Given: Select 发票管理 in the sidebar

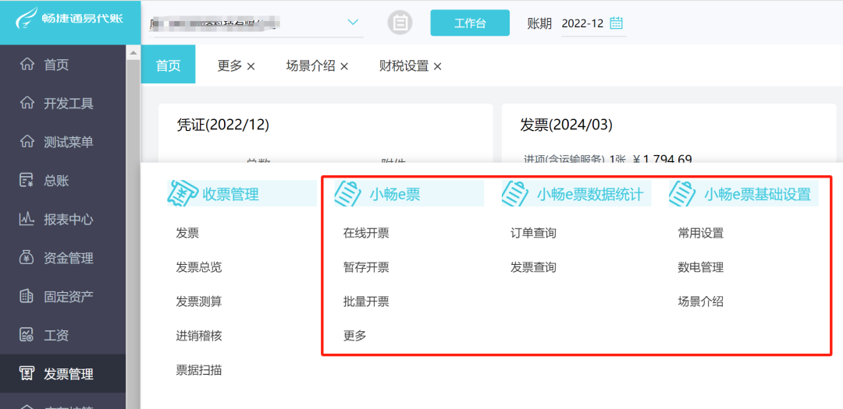Looking at the screenshot, I should pyautogui.click(x=63, y=374).
